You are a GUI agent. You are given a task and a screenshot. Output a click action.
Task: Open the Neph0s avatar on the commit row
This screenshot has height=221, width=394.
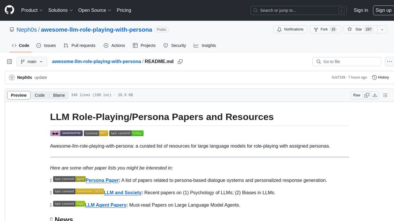click(x=12, y=78)
